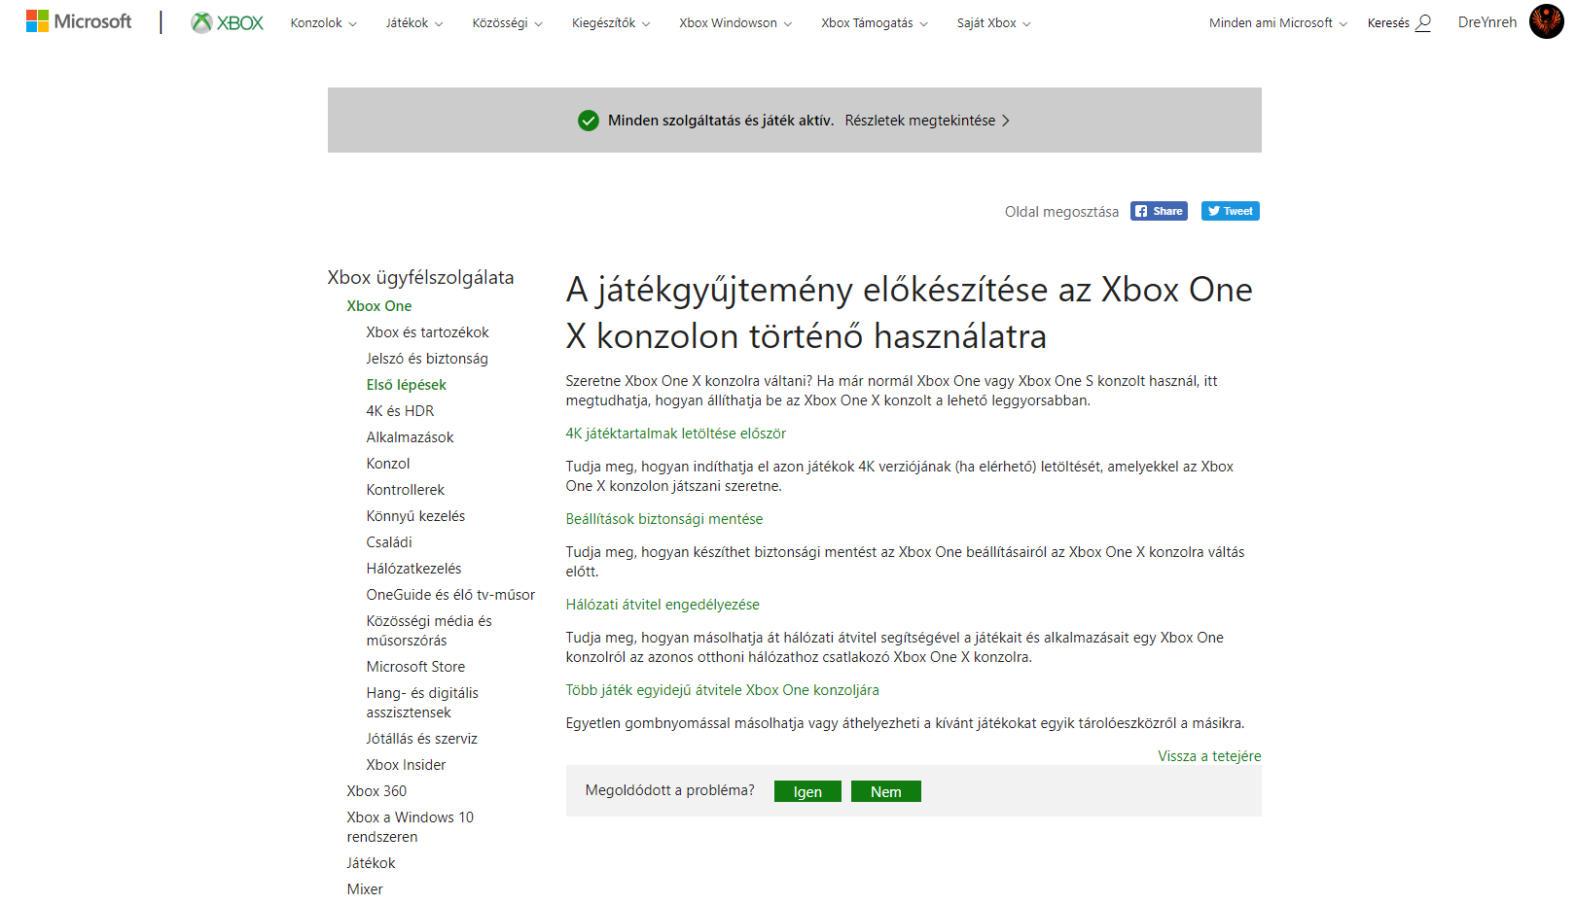Open 'Könnyű kezelés' sidebar item
The image size is (1576, 904).
click(x=416, y=516)
